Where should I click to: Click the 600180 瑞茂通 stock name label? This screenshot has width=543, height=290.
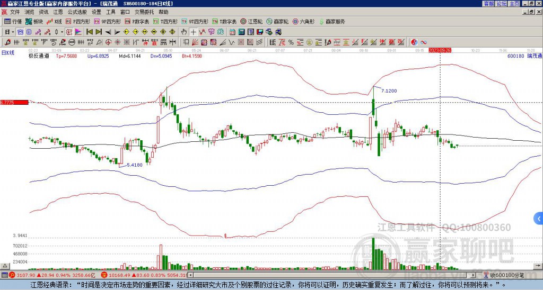tap(525, 56)
